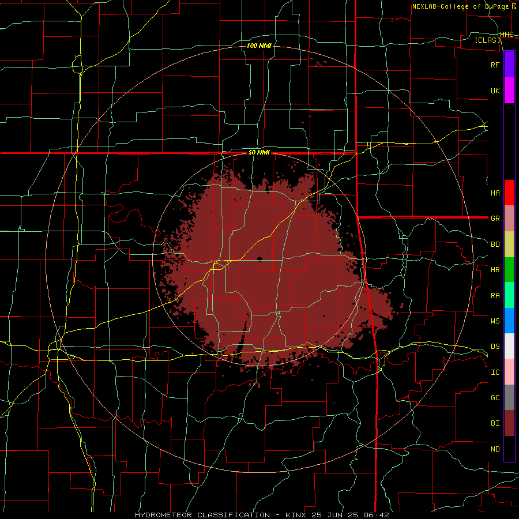
Task: Click the BI dark red legend swatch
Action: click(x=509, y=423)
